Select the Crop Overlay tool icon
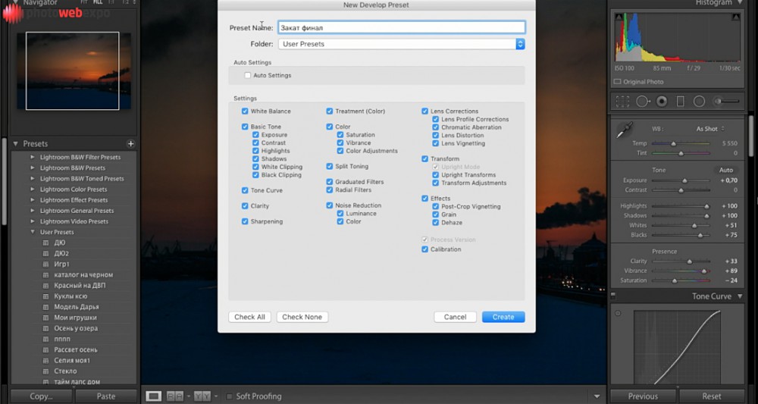The width and height of the screenshot is (758, 404). coord(622,102)
